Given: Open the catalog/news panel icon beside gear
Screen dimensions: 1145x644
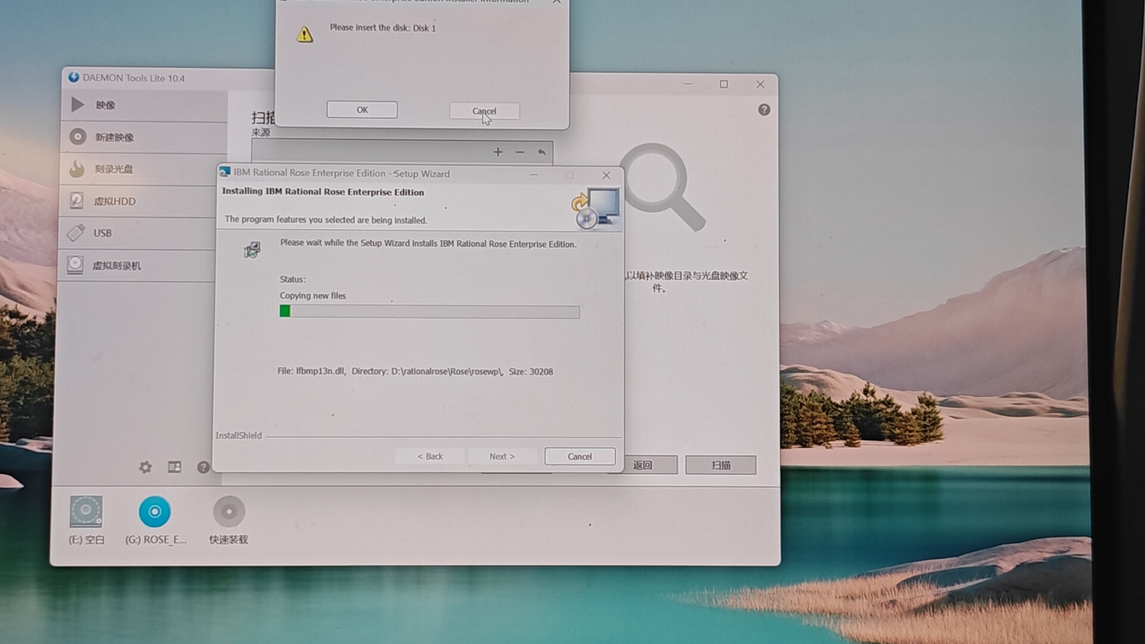Looking at the screenshot, I should tap(175, 467).
